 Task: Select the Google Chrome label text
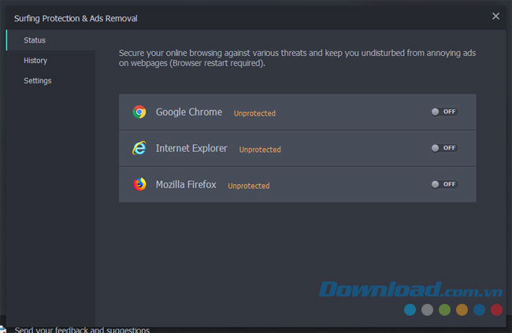point(189,112)
